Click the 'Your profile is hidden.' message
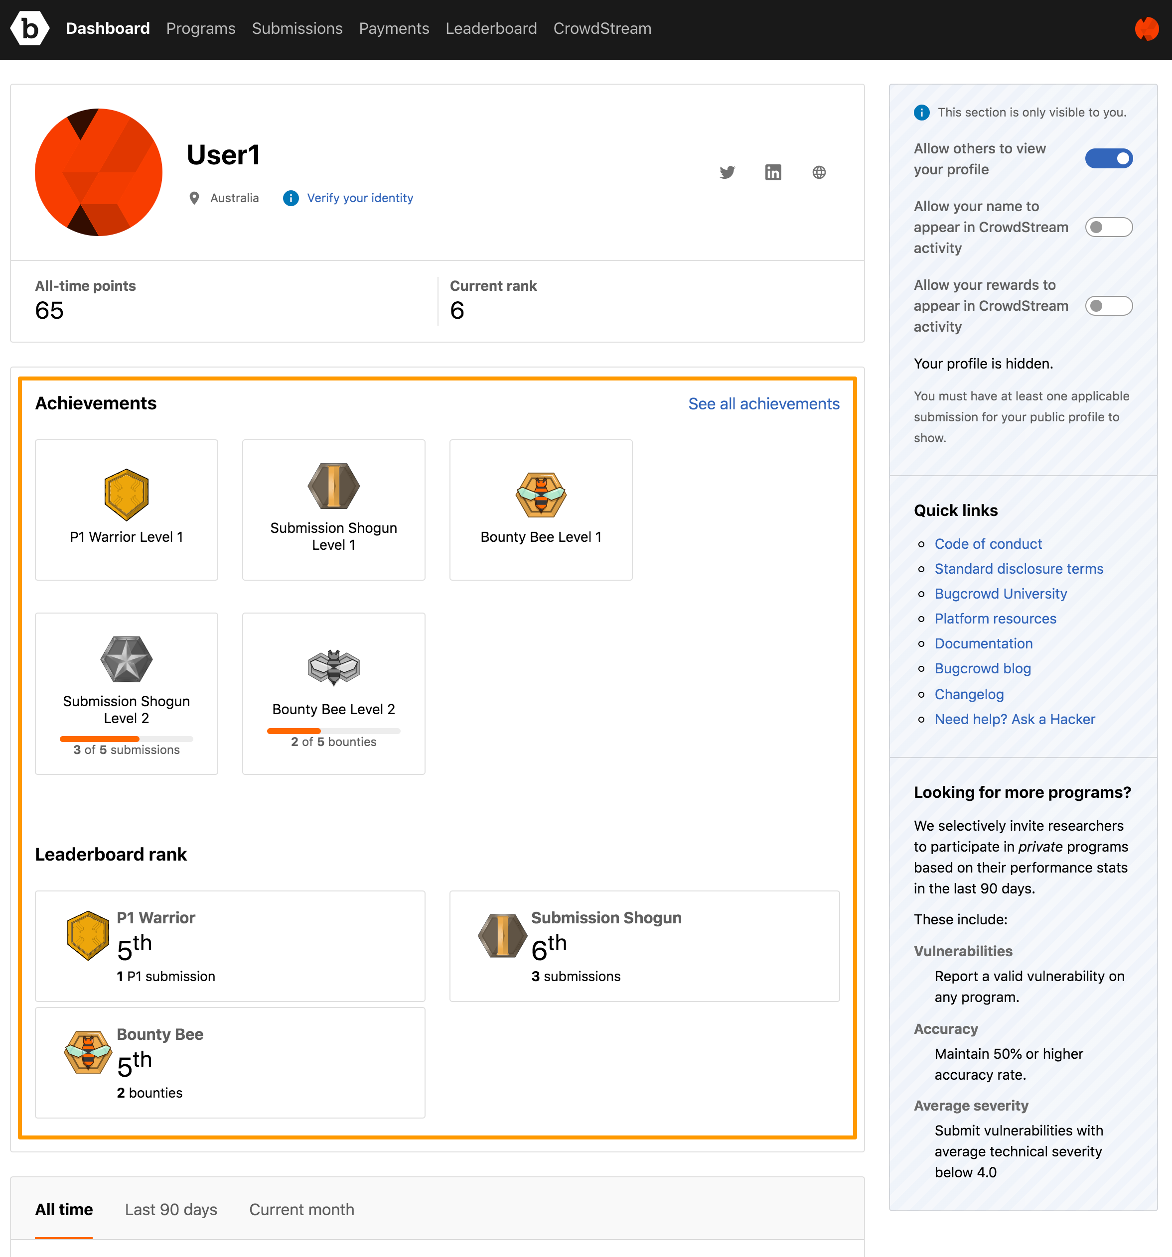The image size is (1172, 1257). coord(984,364)
